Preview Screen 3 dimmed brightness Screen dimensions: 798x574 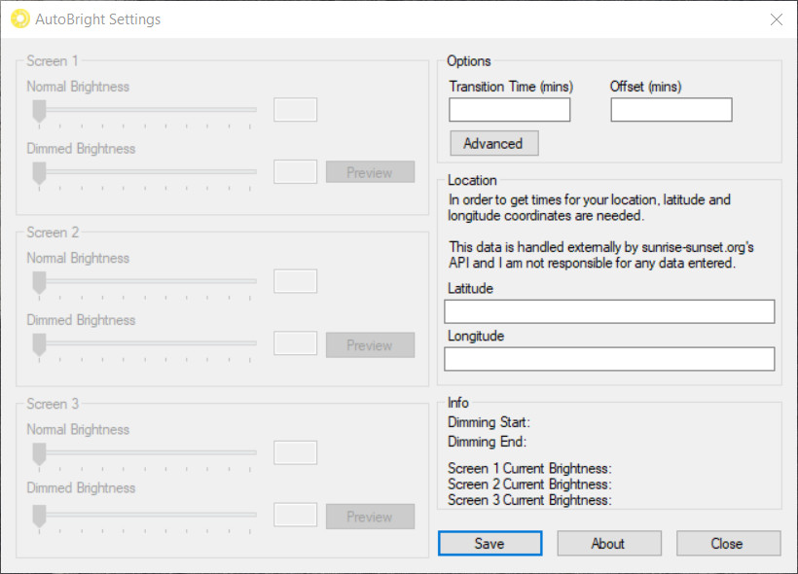click(370, 517)
